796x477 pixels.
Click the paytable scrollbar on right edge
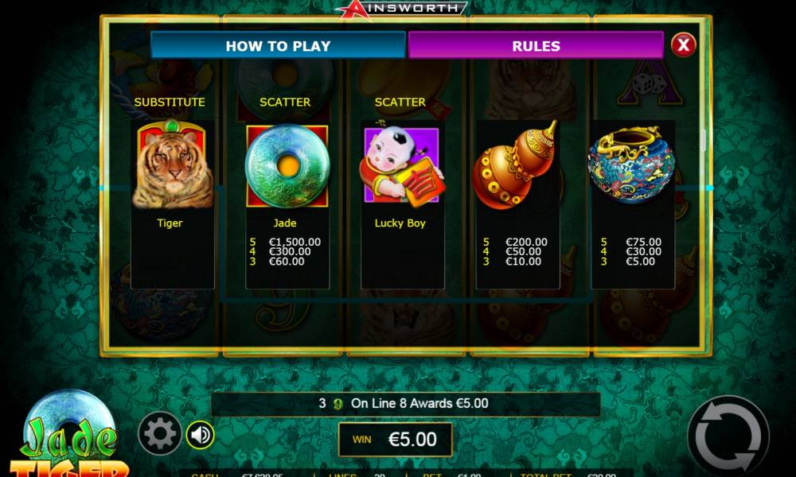(704, 140)
